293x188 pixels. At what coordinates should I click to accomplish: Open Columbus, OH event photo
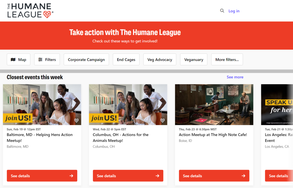click(x=128, y=105)
